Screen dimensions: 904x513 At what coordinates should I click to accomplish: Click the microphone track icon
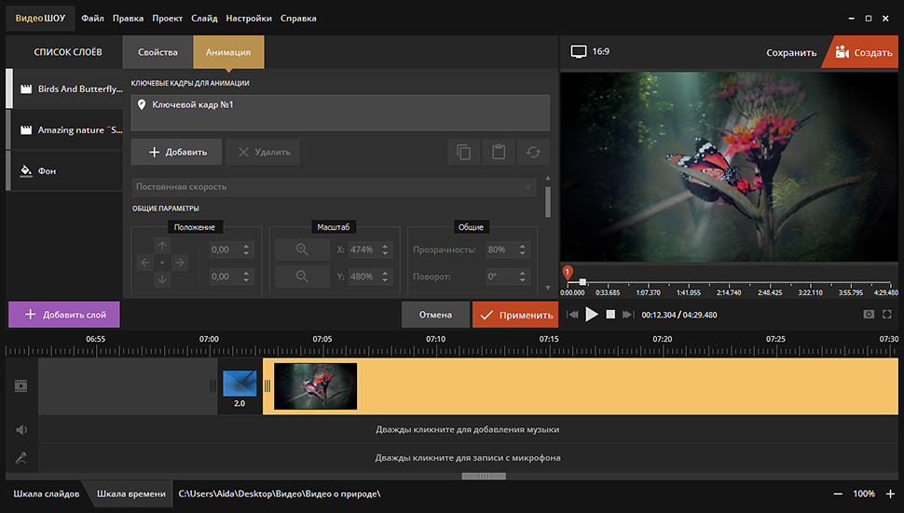[x=21, y=458]
